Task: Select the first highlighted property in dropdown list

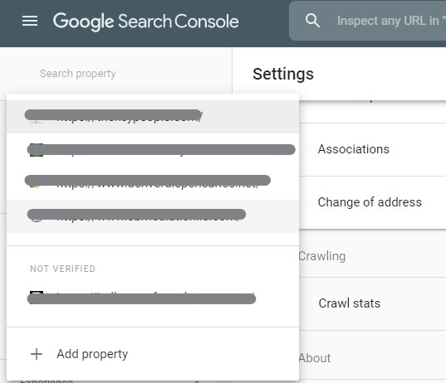Action: 153,116
